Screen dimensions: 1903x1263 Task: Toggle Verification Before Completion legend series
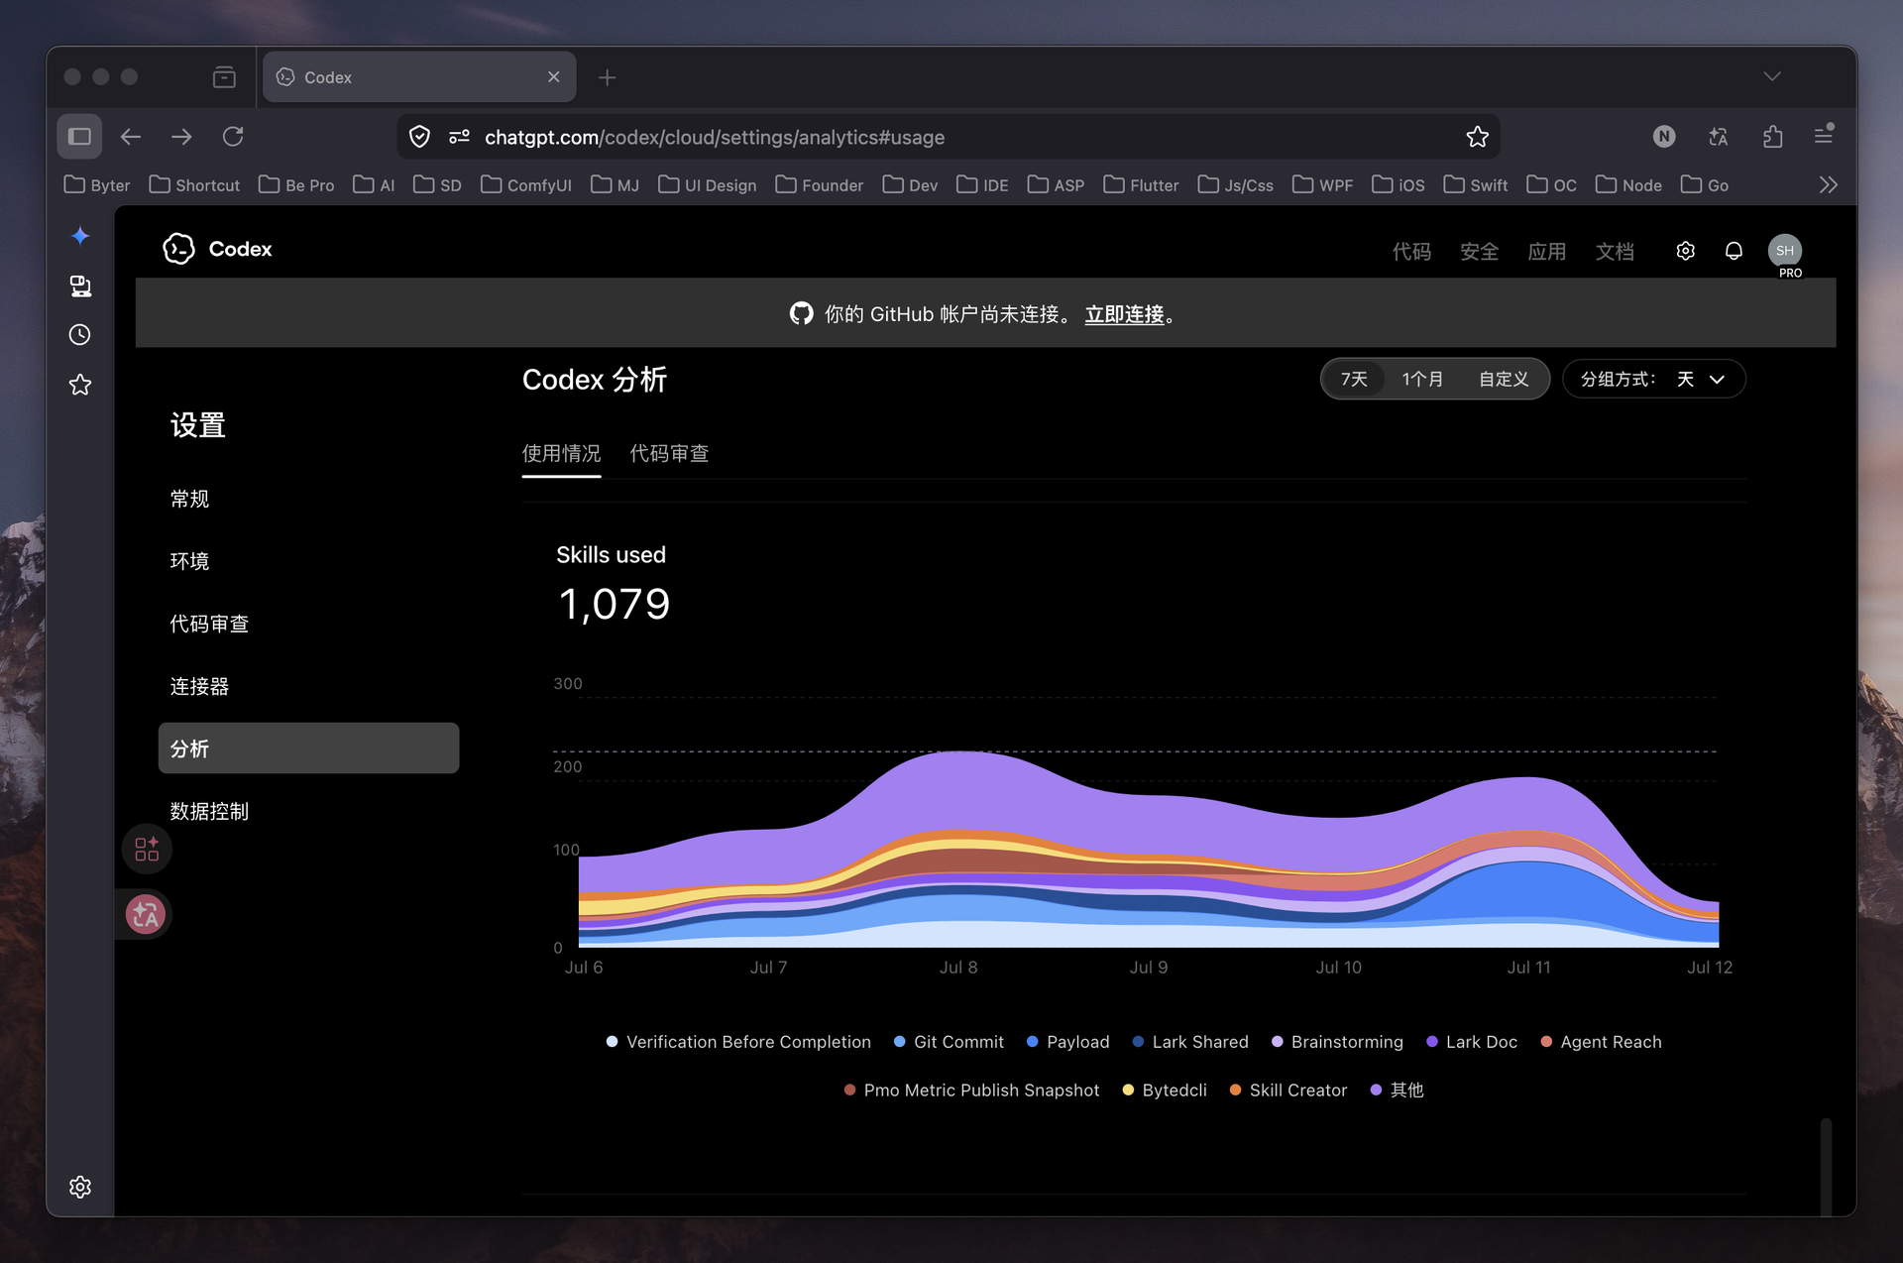[x=738, y=1042]
